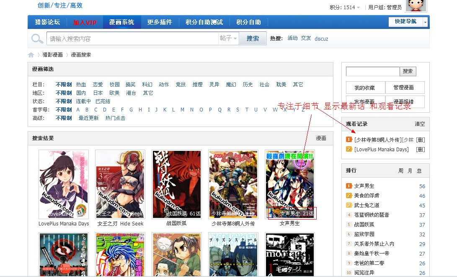This screenshot has width=457, height=277.
Task: Sort by 热门点击
Action: pos(116,118)
